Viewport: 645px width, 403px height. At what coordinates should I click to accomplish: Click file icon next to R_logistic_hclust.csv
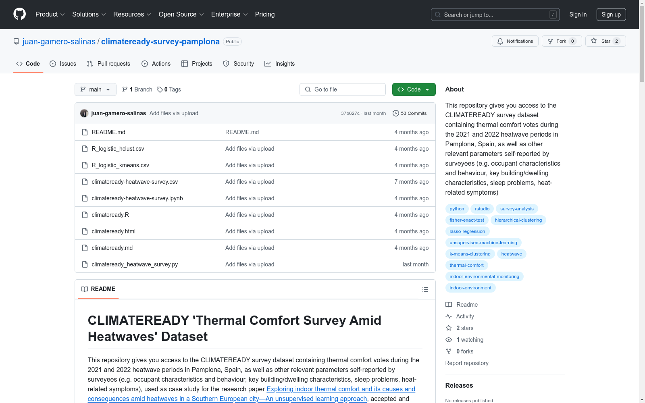(85, 149)
